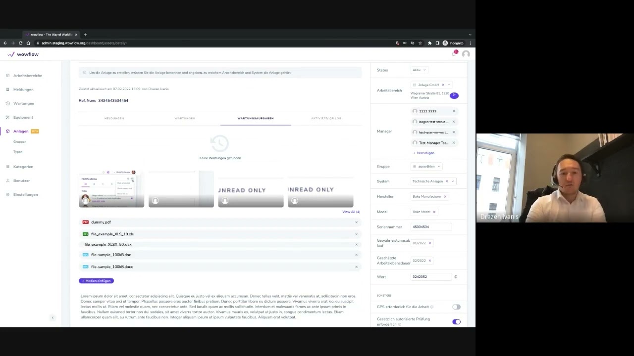Click browser reload button
The height and width of the screenshot is (356, 634).
pyautogui.click(x=20, y=43)
